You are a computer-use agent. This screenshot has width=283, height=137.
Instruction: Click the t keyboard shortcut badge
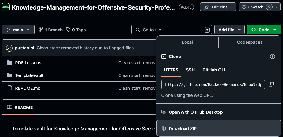pos(207,30)
